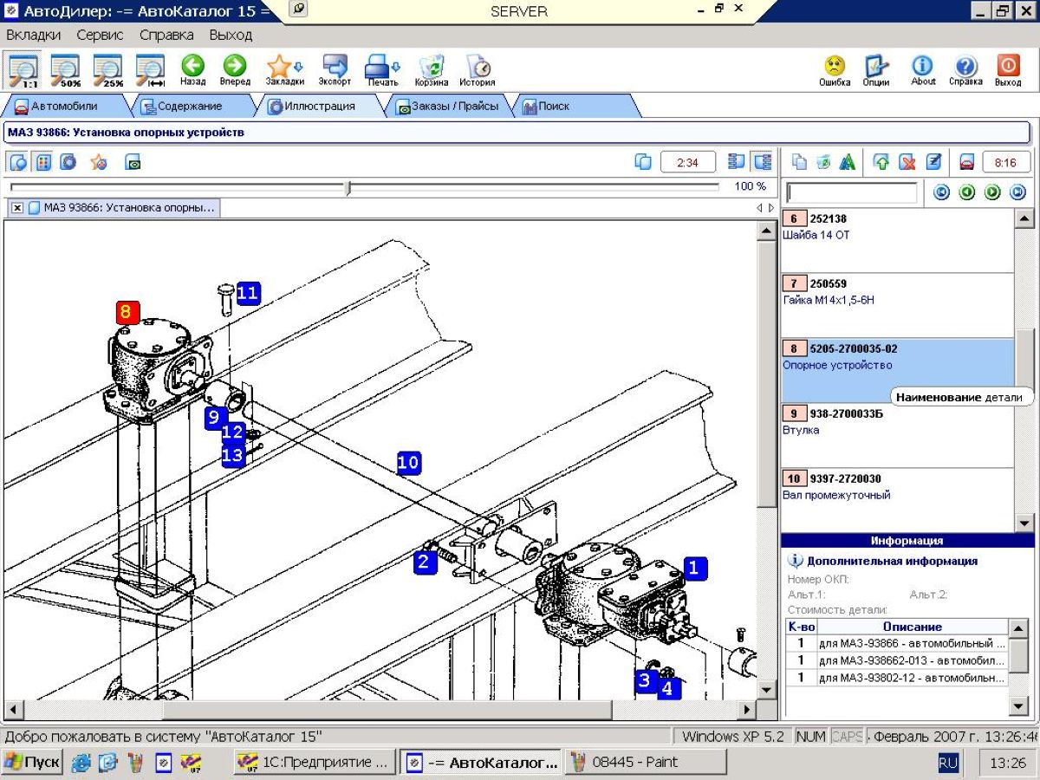The image size is (1040, 780).
Task: Select part 6 Шайба 14 ОТ
Action: [x=897, y=240]
